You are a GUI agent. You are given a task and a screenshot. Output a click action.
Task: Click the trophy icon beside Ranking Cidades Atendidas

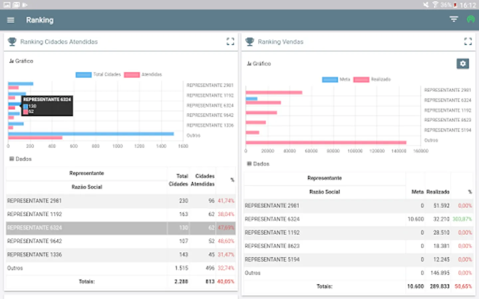pyautogui.click(x=12, y=42)
